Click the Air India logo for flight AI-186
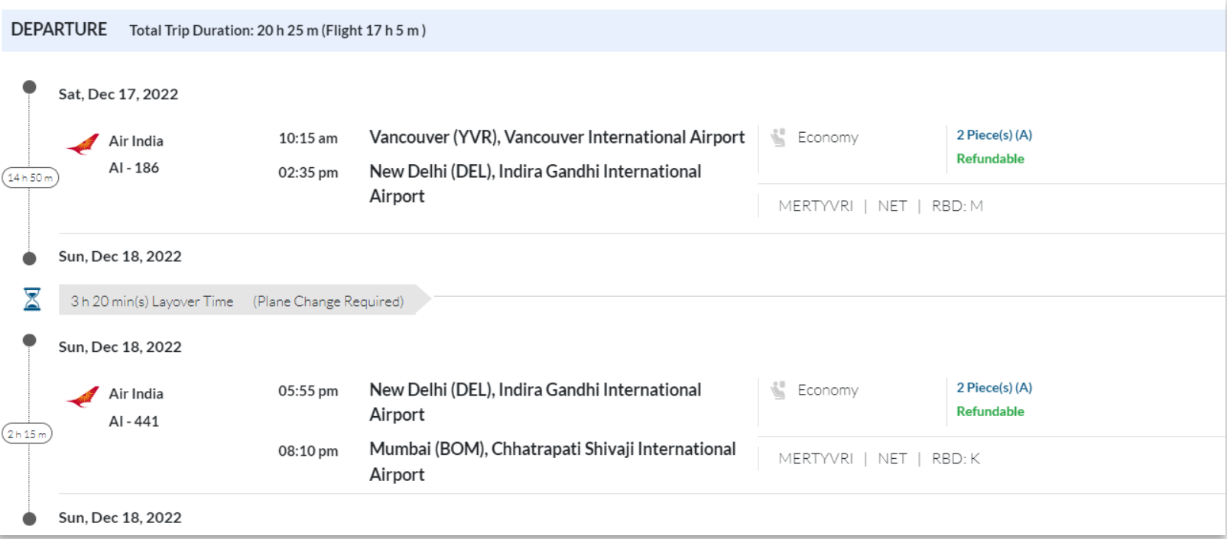Screen dimensions: 1227x539 pyautogui.click(x=83, y=144)
